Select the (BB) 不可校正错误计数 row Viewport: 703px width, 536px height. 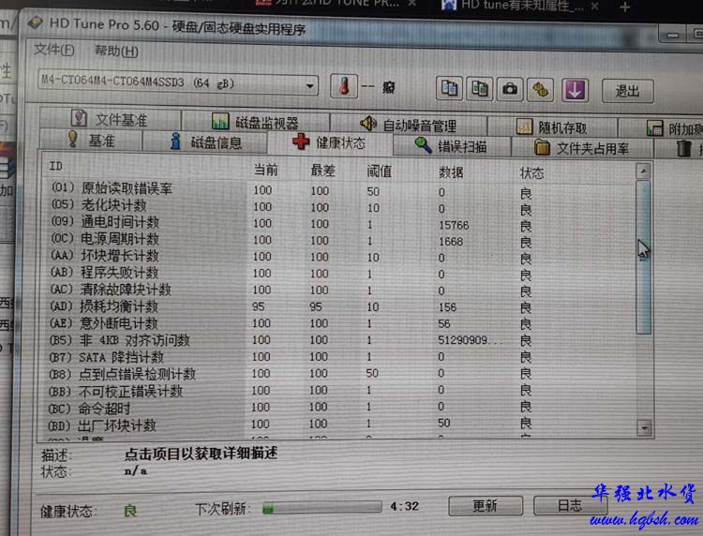tap(341, 391)
